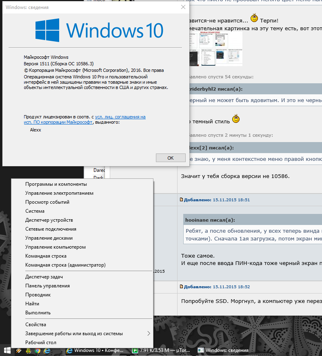The height and width of the screenshot is (356, 322).
Task: Click the Добавлено спустя 2 минуты 1 секунду text
Action: [231, 135]
